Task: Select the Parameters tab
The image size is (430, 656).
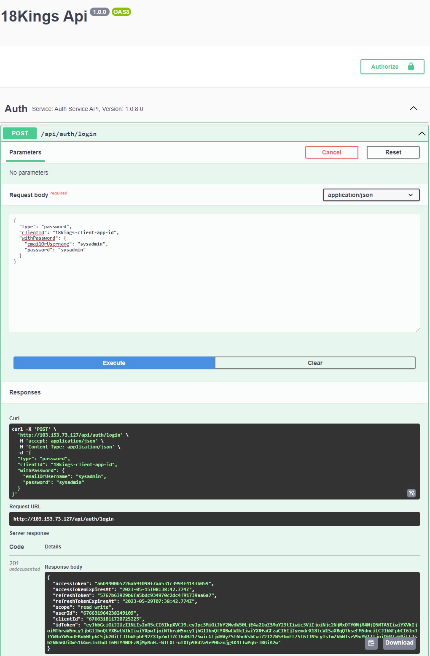Action: pyautogui.click(x=25, y=152)
